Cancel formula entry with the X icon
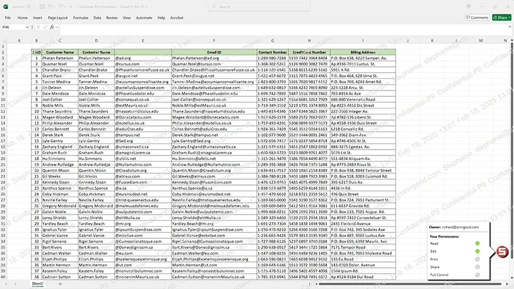 [x=39, y=27]
